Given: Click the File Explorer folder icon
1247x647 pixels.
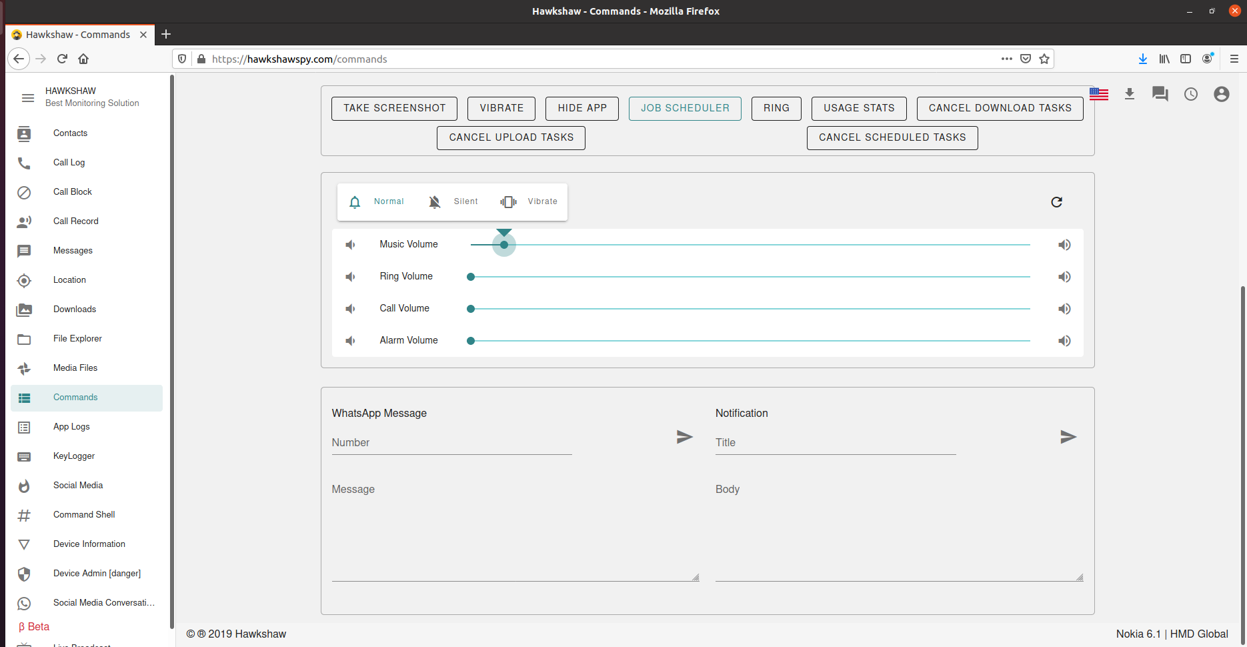Looking at the screenshot, I should tap(24, 340).
